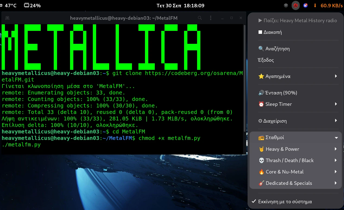344x210 pixels.
Task: Click the 'git clone https://codeberg.org/osarena/M' text
Action: click(x=178, y=73)
